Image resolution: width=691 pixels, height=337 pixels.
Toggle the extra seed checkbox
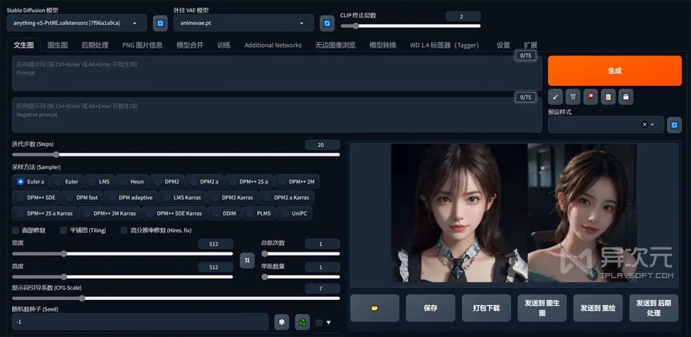(319, 323)
